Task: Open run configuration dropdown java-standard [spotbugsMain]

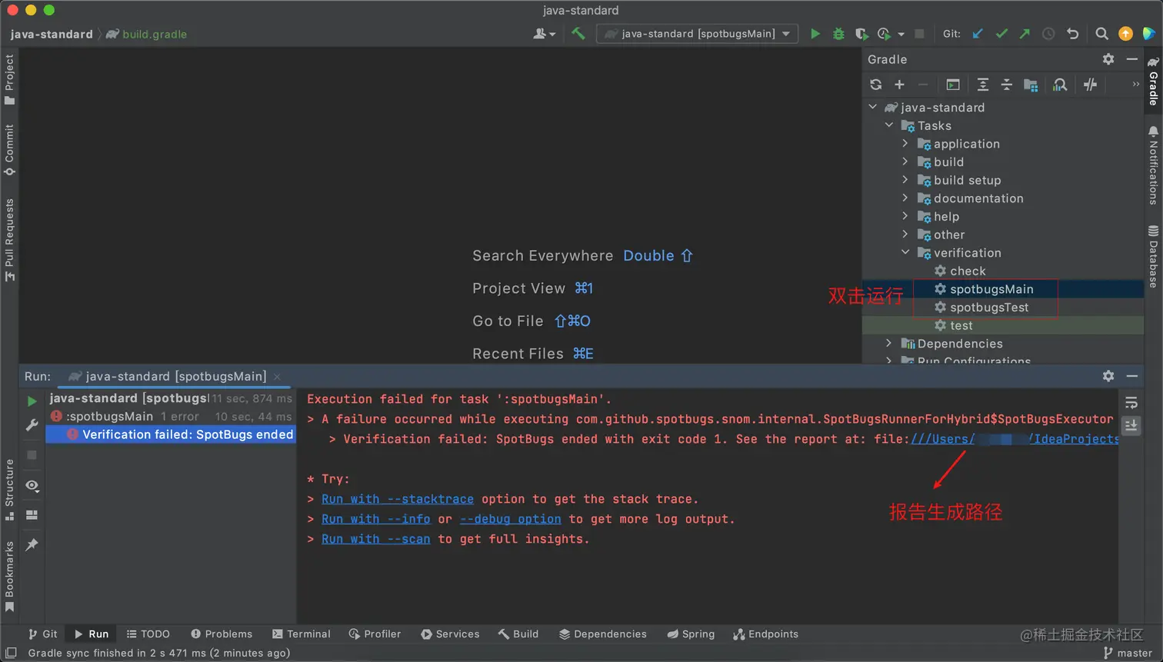Action: tap(698, 34)
